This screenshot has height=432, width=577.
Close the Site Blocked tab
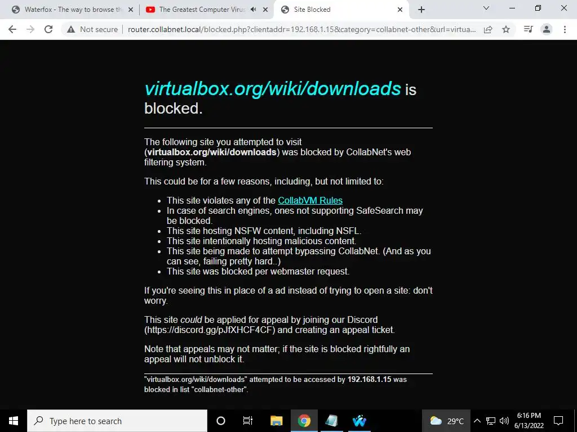point(400,10)
